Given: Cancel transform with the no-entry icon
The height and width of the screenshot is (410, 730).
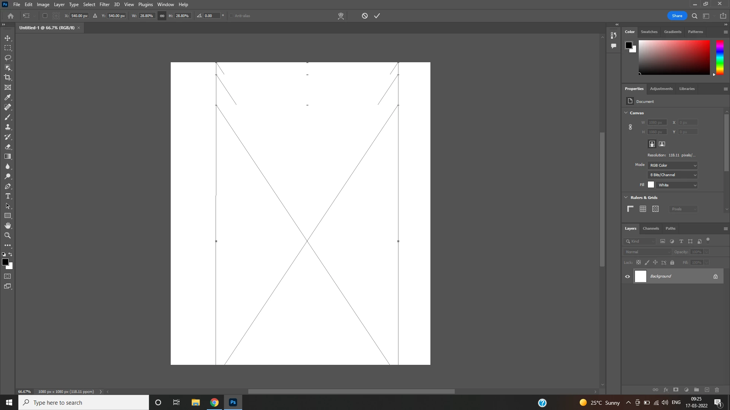Looking at the screenshot, I should pos(365,16).
